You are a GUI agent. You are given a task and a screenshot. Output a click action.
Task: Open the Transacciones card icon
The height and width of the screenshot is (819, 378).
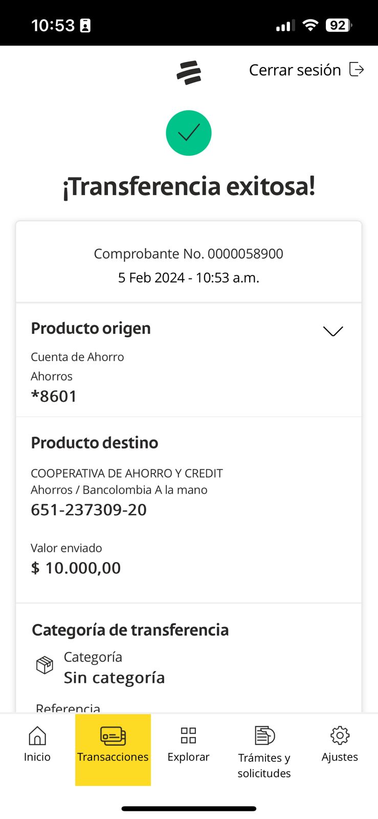click(113, 736)
